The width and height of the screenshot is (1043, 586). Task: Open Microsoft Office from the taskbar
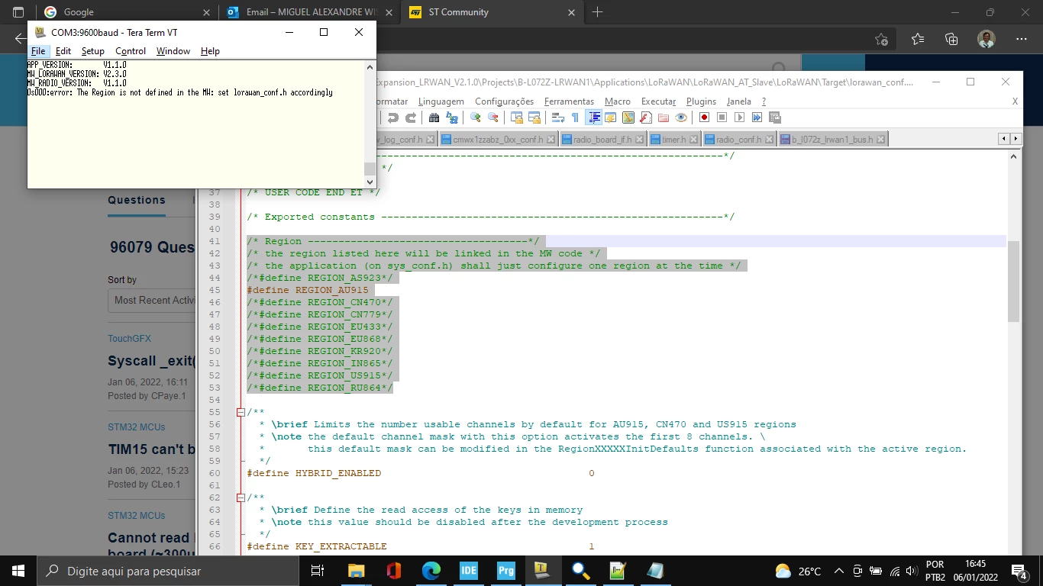click(393, 571)
